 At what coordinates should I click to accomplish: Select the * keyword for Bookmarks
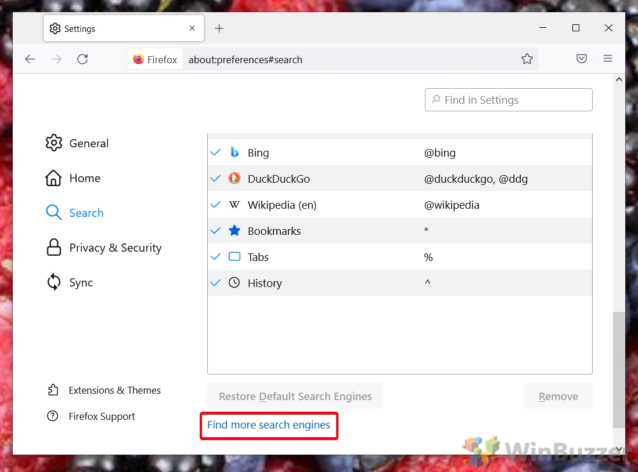pyautogui.click(x=426, y=230)
